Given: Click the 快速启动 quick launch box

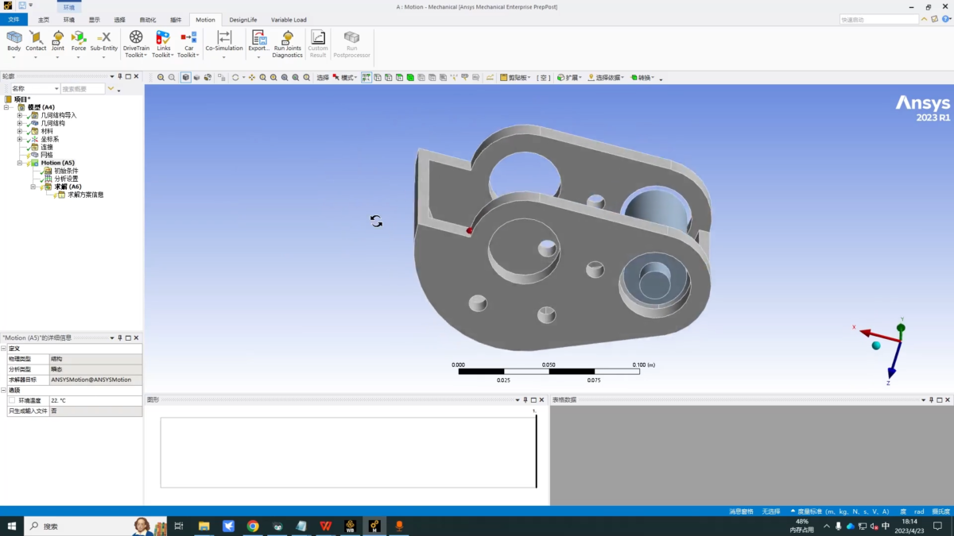Looking at the screenshot, I should tap(879, 19).
